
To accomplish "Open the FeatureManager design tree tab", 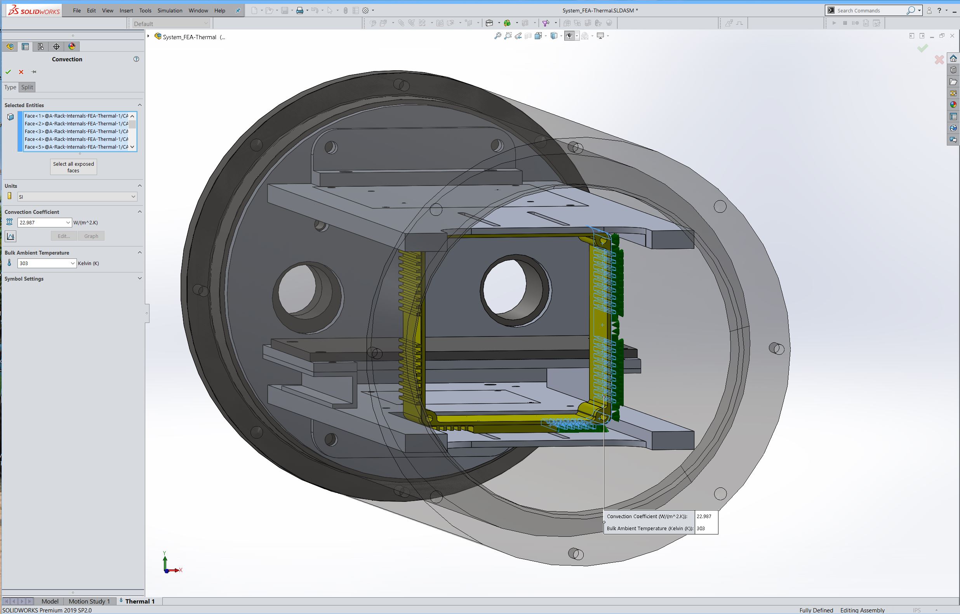I will coord(10,47).
